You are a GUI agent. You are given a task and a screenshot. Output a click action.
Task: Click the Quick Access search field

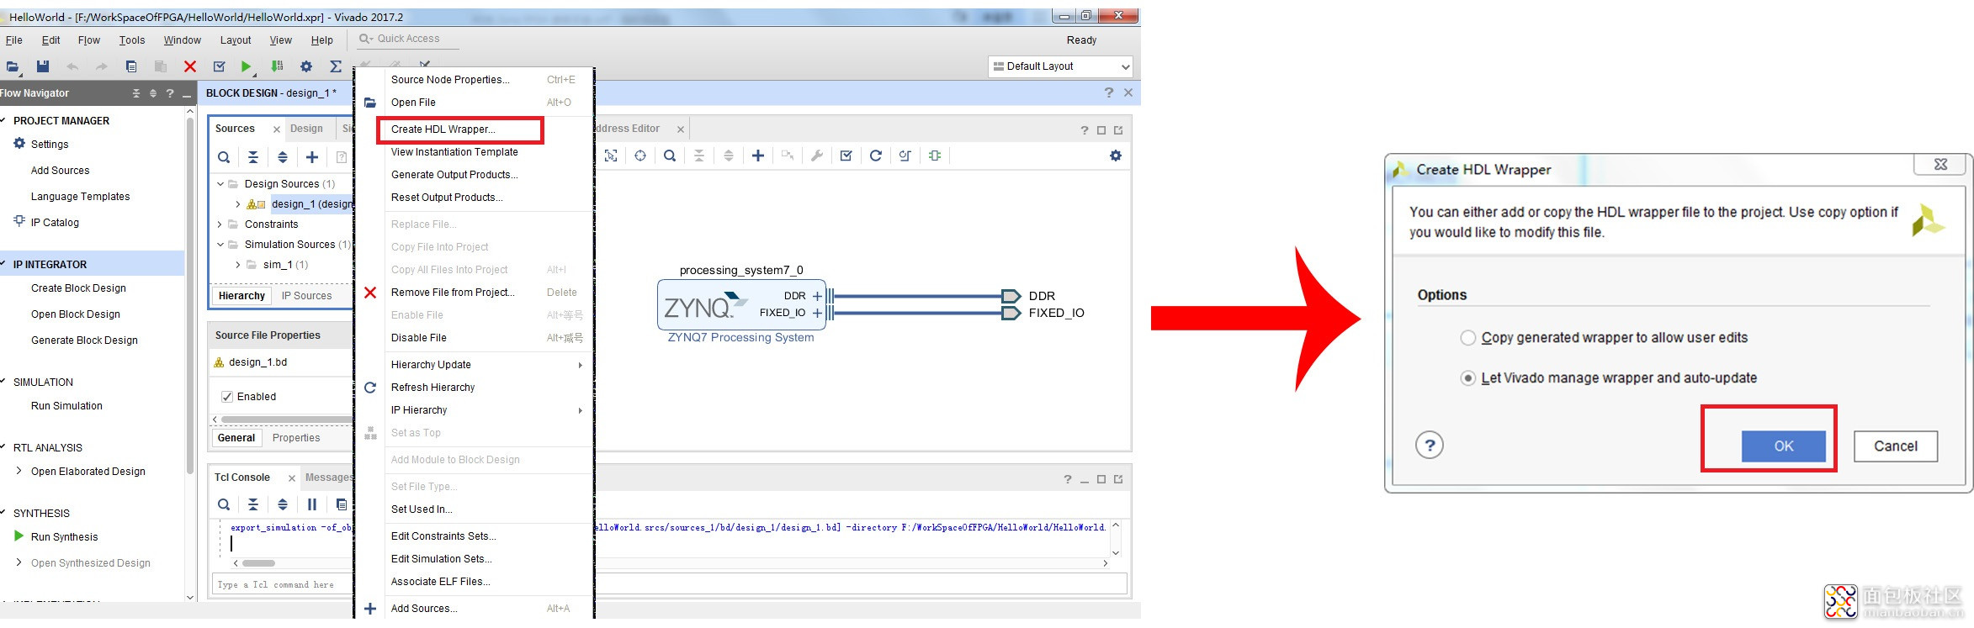pos(408,39)
